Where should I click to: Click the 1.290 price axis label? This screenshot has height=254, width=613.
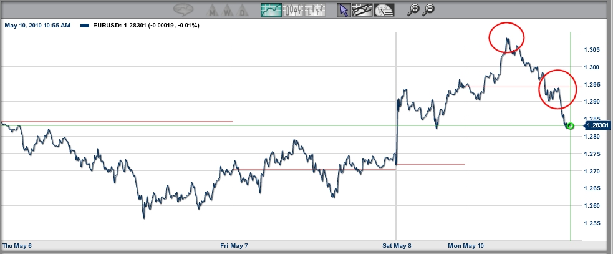(592, 102)
